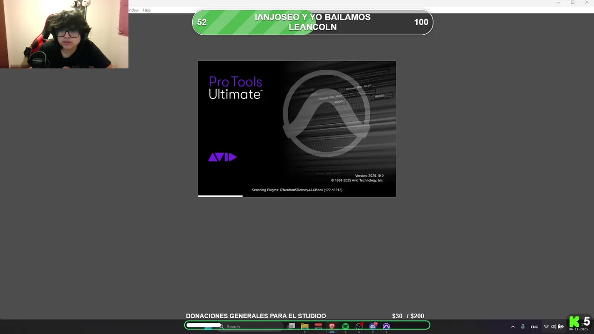Open the ENG language switcher
The height and width of the screenshot is (334, 594).
point(535,327)
